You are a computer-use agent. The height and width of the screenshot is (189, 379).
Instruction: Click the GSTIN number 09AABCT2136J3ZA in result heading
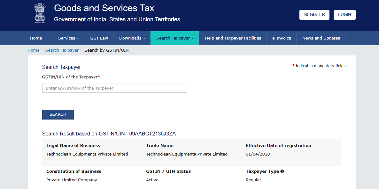pyautogui.click(x=152, y=134)
